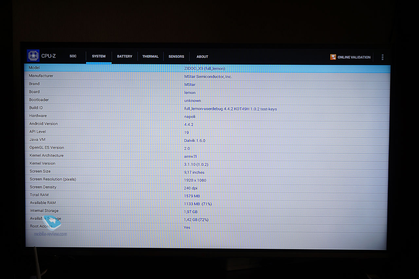Select the Screen Resolution (pixels) label
The width and height of the screenshot is (419, 279).
click(53, 179)
